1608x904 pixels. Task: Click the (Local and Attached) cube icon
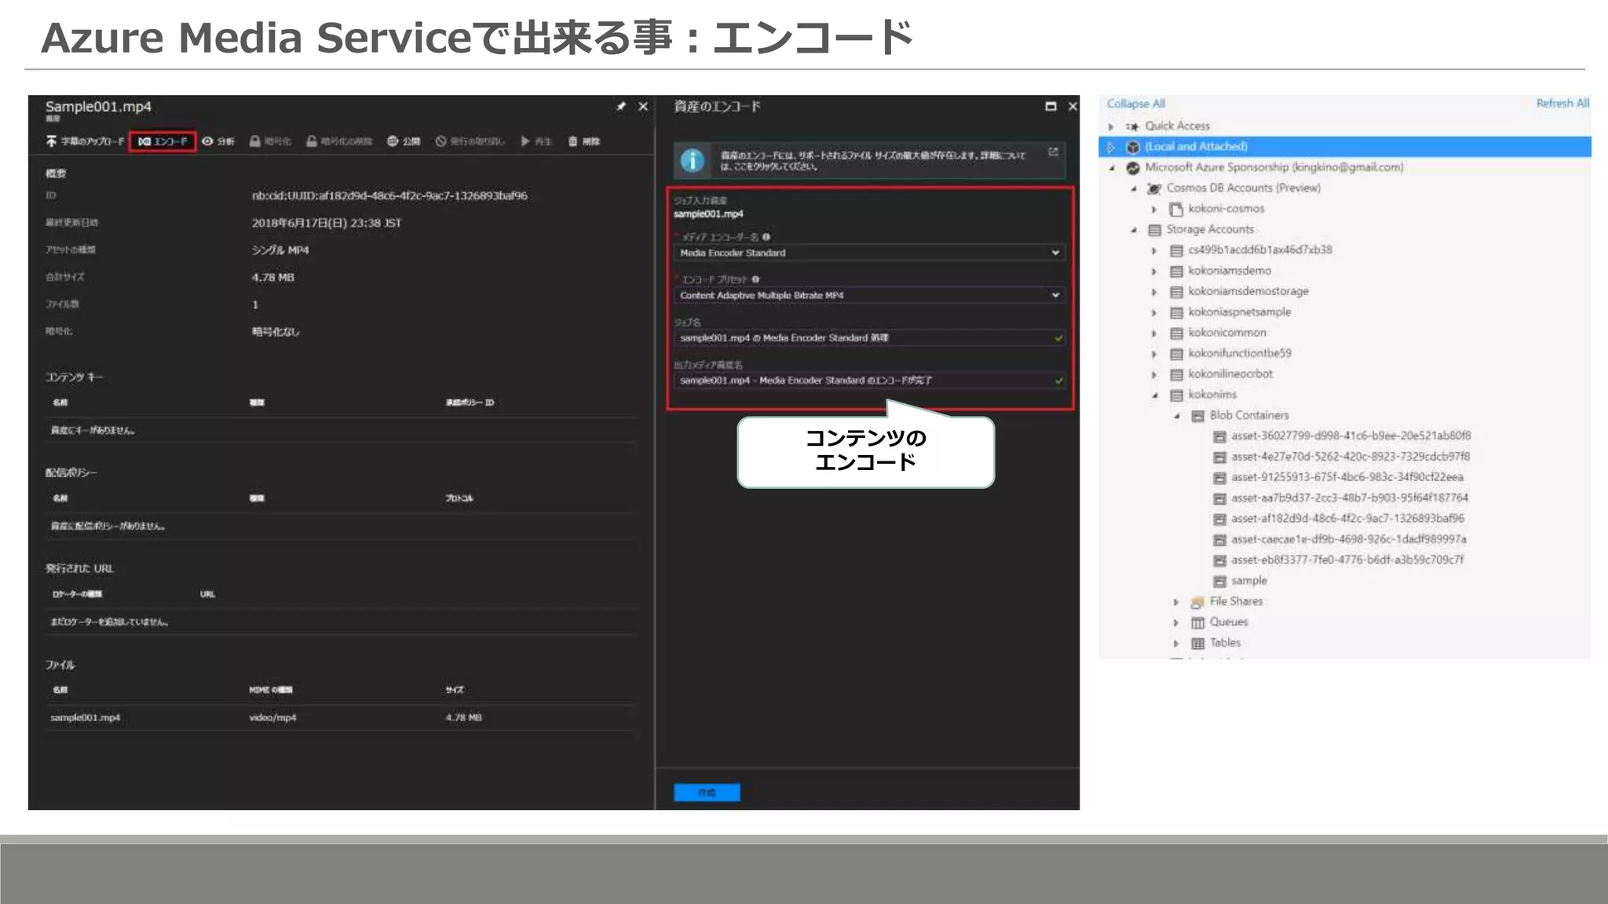(x=1132, y=147)
